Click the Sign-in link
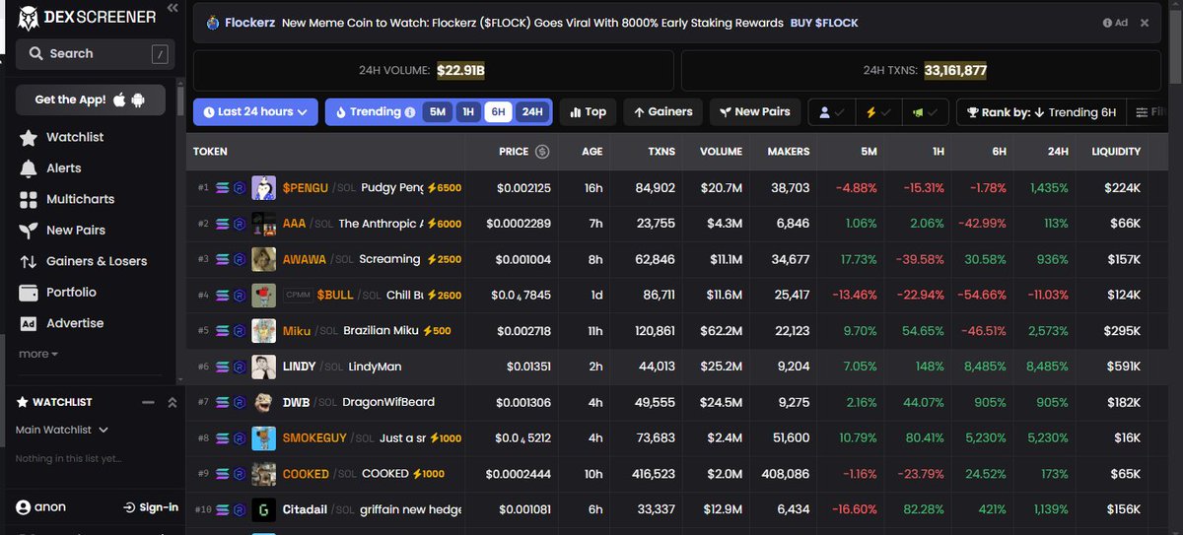The width and height of the screenshot is (1183, 535). pos(151,507)
